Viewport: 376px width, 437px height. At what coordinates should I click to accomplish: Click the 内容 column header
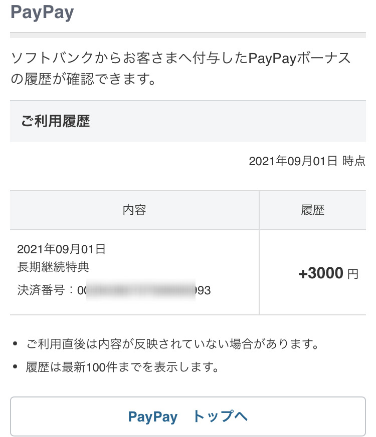(134, 210)
